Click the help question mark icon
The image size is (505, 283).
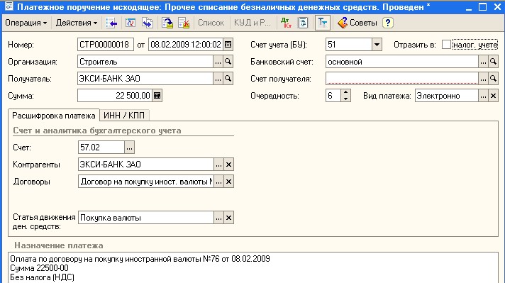point(388,23)
